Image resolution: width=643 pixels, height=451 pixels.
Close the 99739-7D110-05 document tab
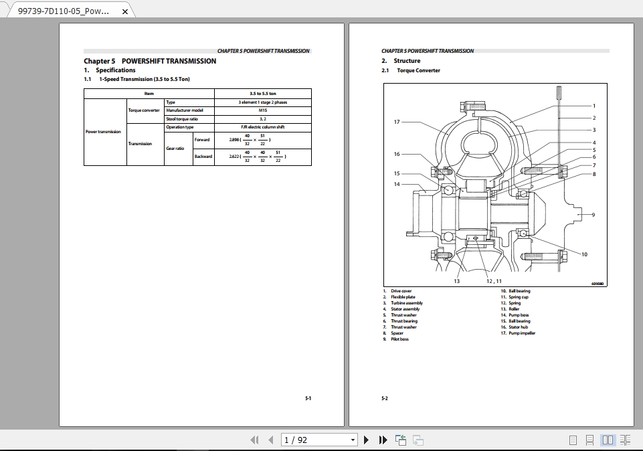pos(124,11)
